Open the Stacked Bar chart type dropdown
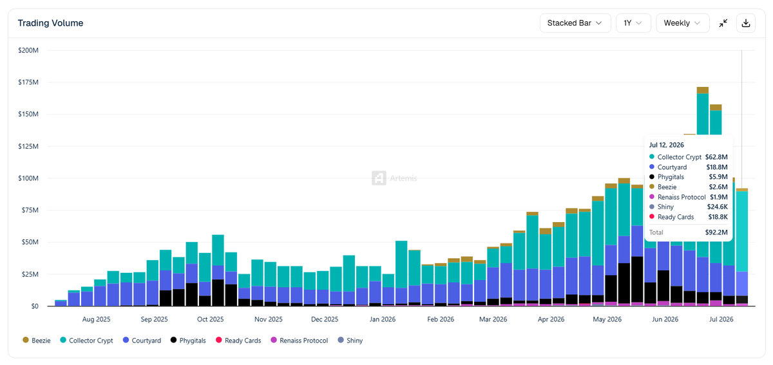 click(x=575, y=23)
